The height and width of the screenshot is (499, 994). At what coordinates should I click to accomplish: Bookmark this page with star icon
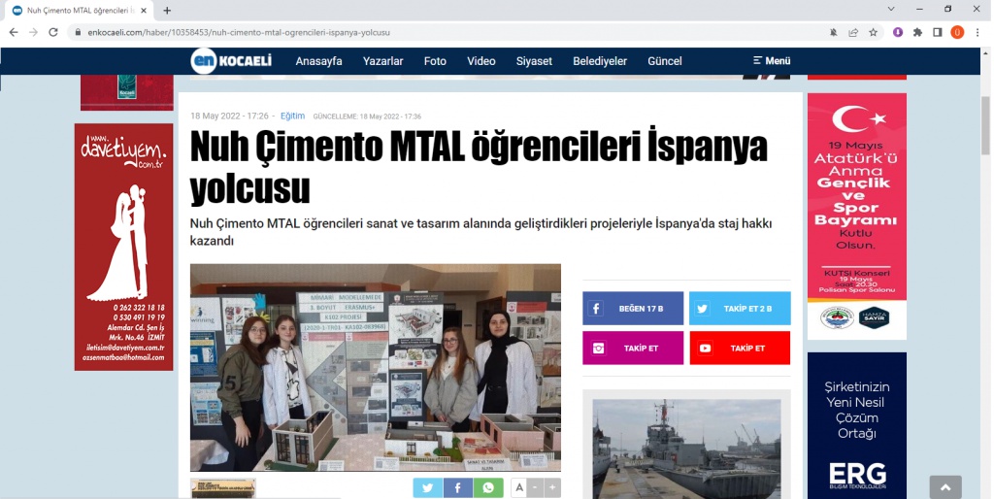[873, 32]
